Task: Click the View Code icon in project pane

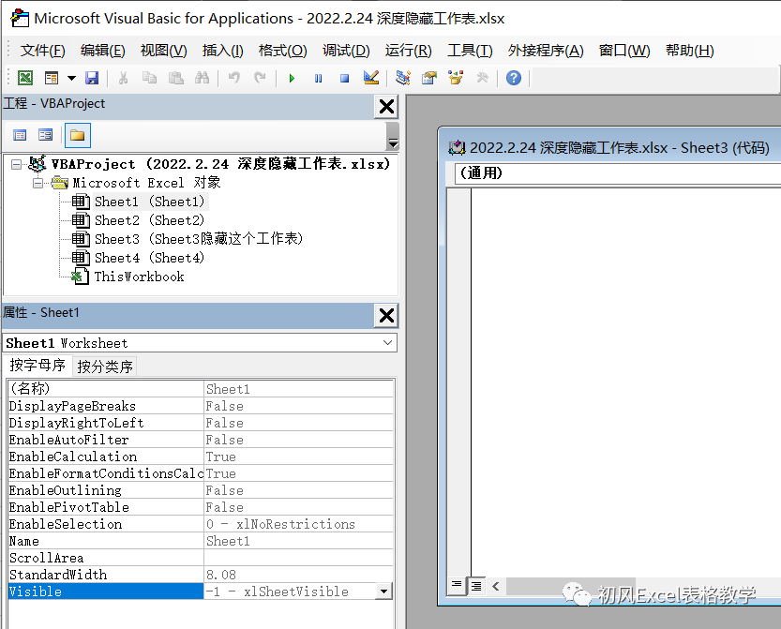Action: (x=20, y=135)
